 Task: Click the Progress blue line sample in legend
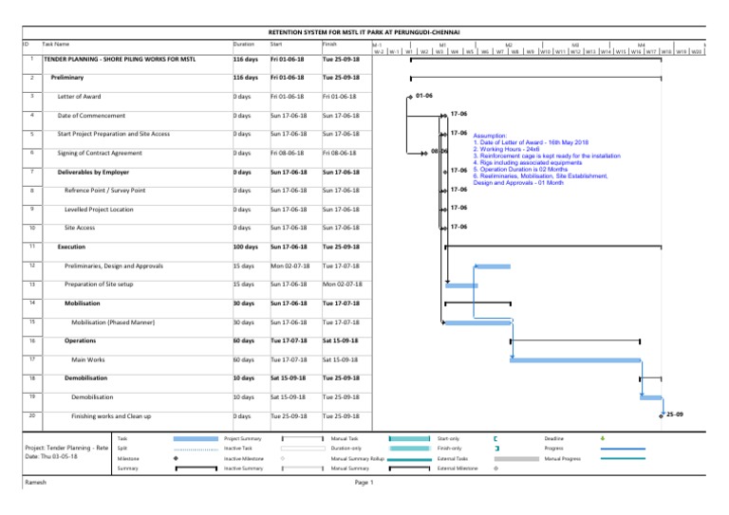point(623,449)
